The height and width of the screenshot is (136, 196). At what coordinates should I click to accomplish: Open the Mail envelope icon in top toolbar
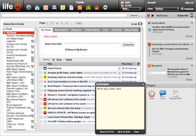point(37,7)
